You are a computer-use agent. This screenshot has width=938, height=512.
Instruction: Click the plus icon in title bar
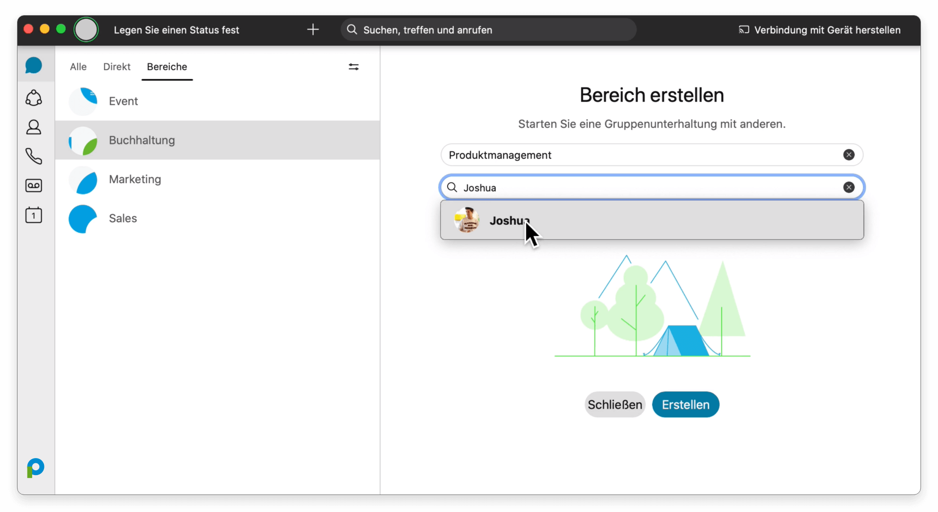pos(313,30)
